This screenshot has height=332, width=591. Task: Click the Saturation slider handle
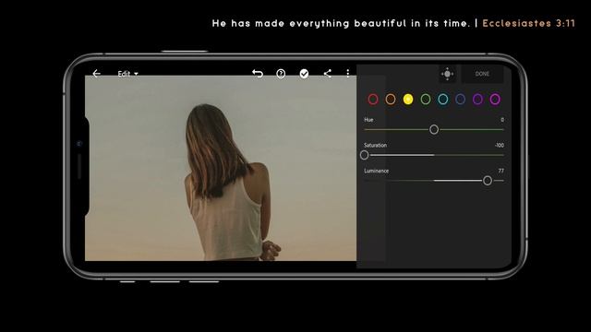pyautogui.click(x=364, y=155)
